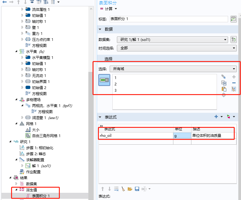Paste a copied selection into the list

(224, 89)
